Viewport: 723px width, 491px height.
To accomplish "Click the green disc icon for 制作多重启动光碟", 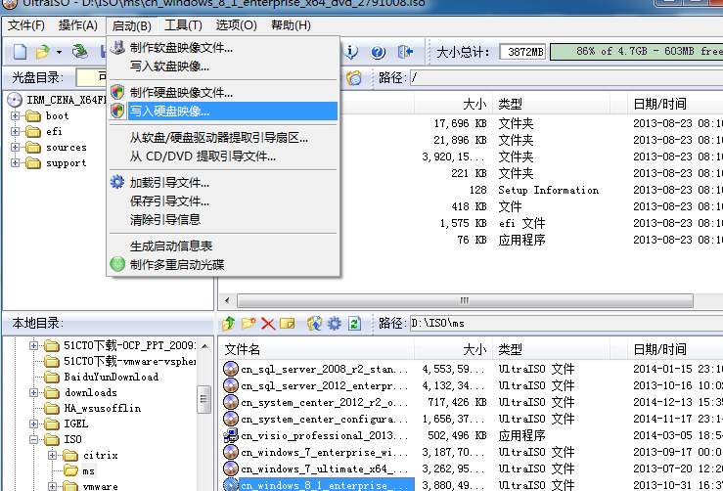I will pos(117,264).
